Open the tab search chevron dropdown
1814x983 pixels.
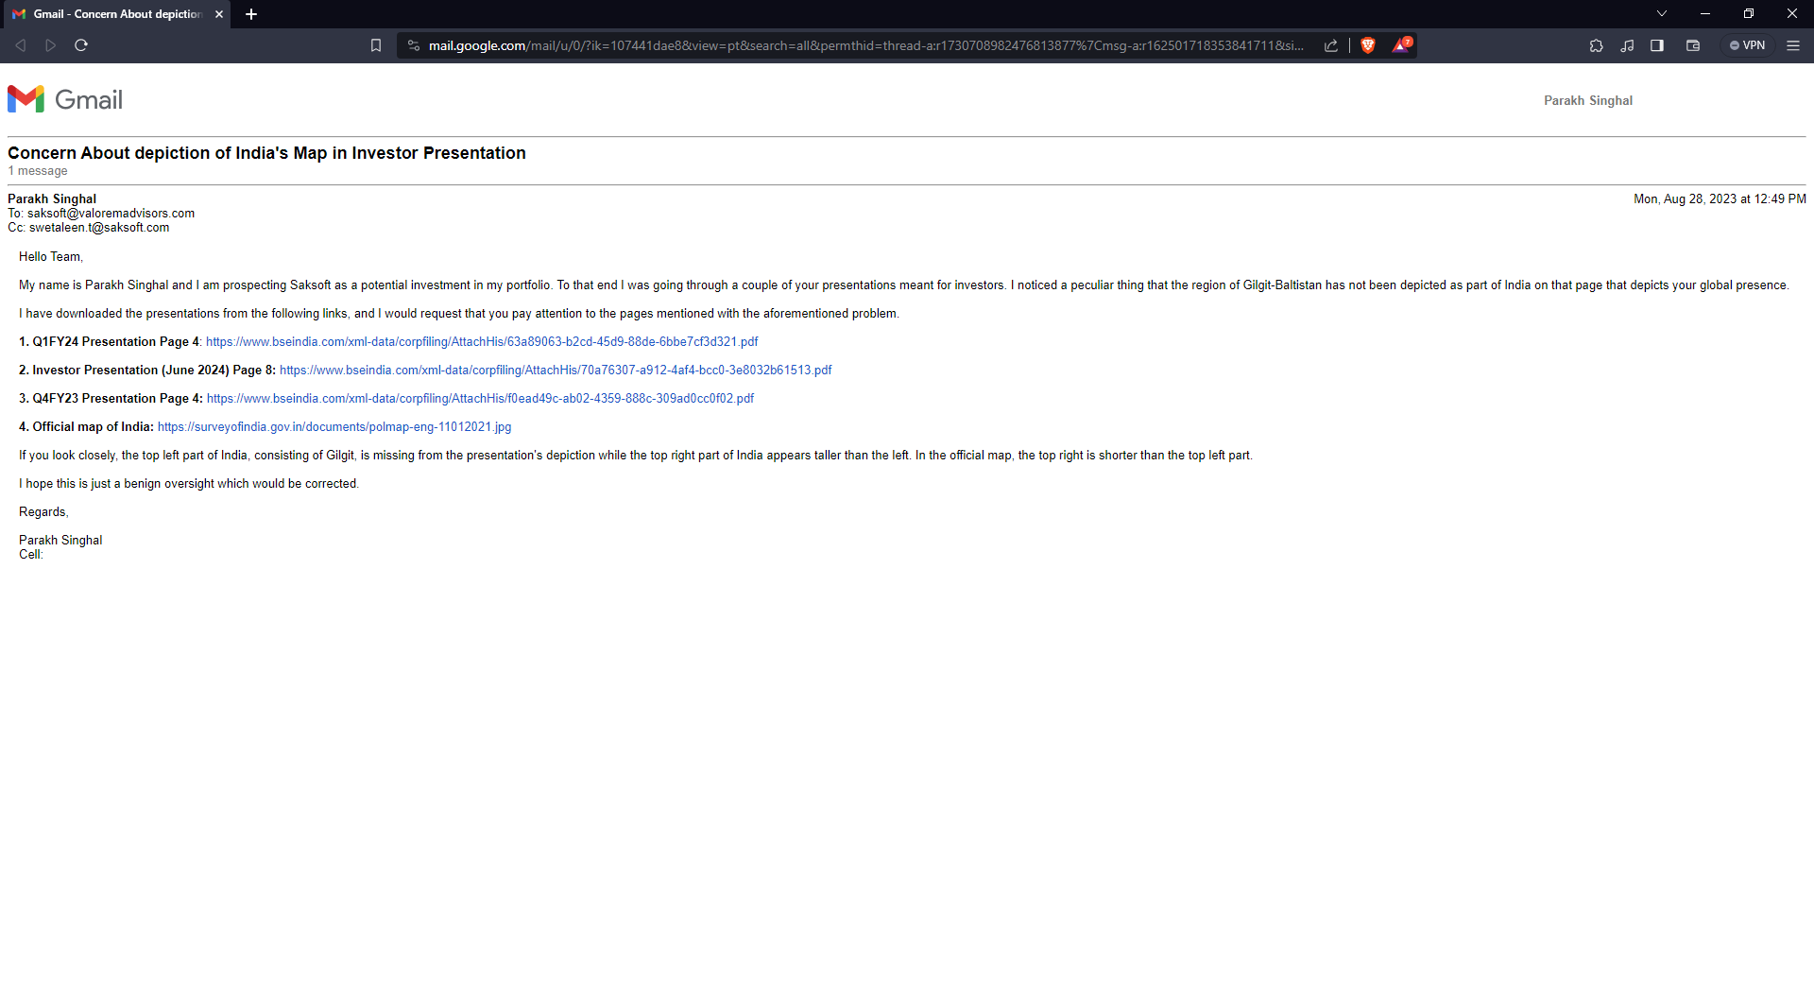(x=1662, y=13)
